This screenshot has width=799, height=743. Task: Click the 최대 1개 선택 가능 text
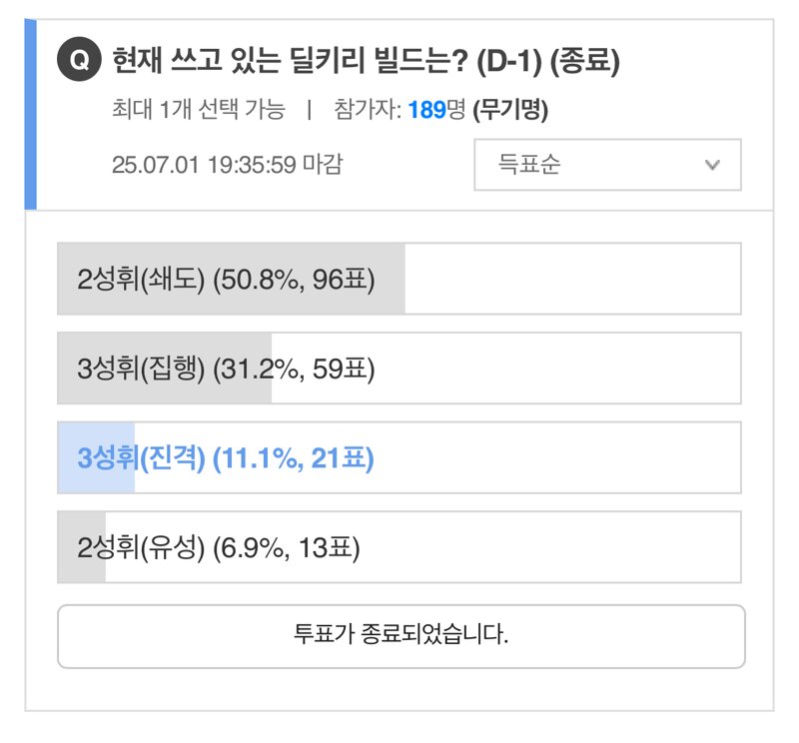pyautogui.click(x=198, y=110)
